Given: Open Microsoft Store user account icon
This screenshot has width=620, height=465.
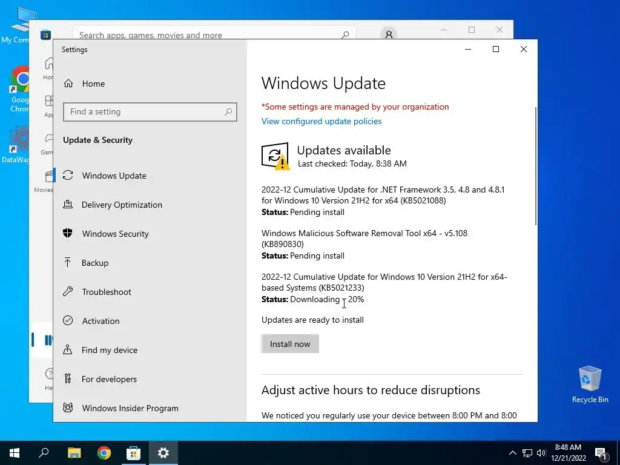Looking at the screenshot, I should pyautogui.click(x=389, y=35).
